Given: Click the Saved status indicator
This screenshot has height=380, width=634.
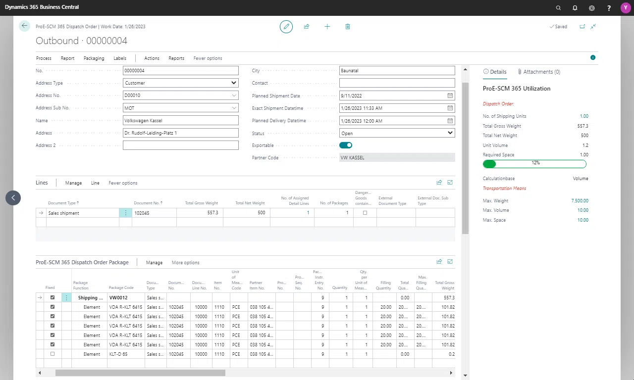Looking at the screenshot, I should (x=558, y=27).
